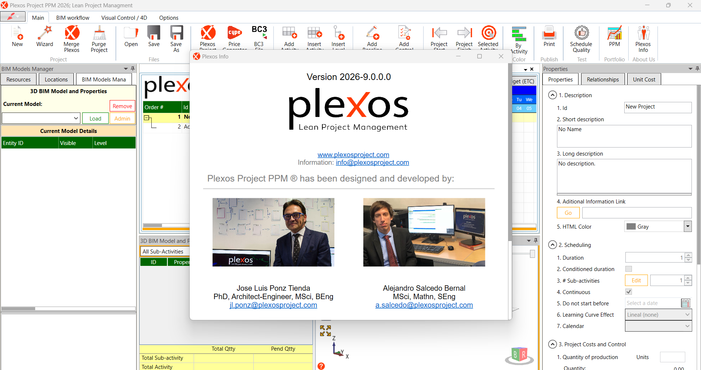Open the Relationships tab in Properties
This screenshot has width=701, height=370.
(603, 79)
